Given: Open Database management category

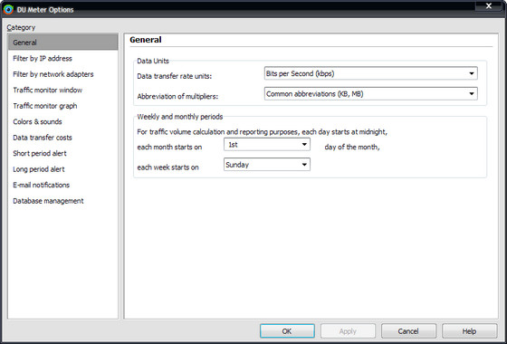Looking at the screenshot, I should tap(63, 201).
